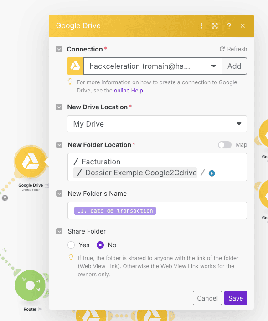Click the Cancel button
This screenshot has height=321, width=268.
[207, 298]
